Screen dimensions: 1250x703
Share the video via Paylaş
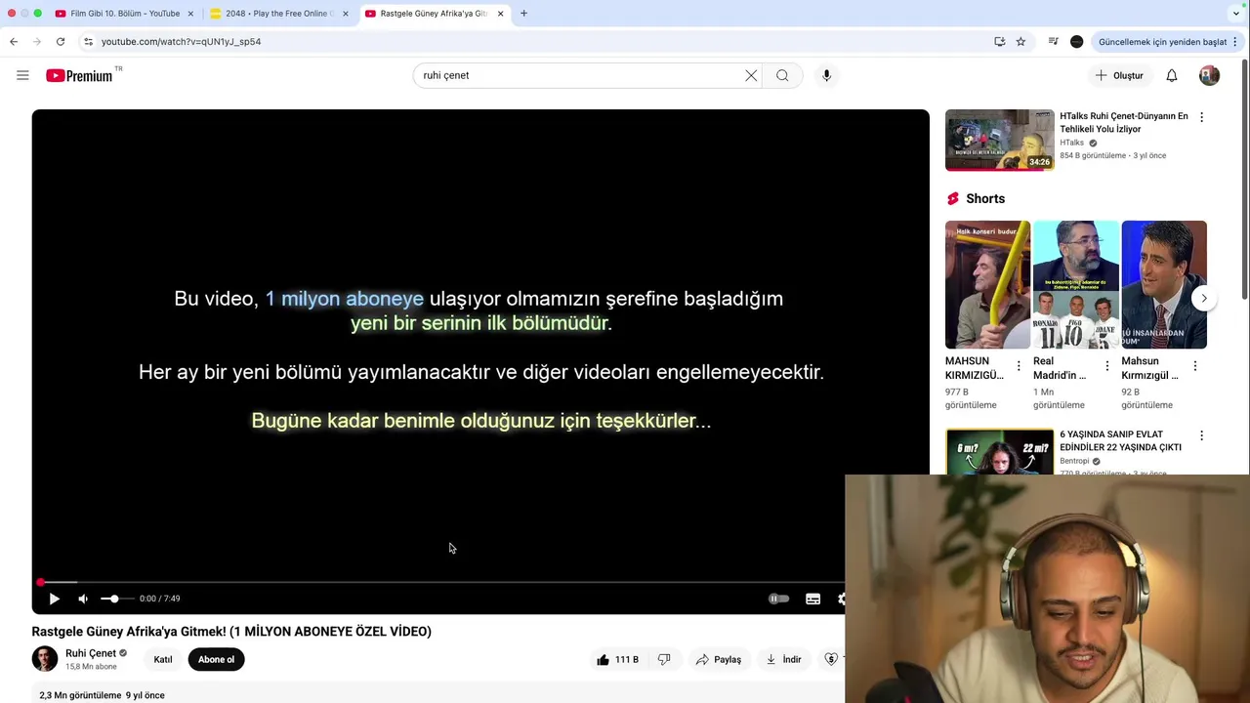718,659
